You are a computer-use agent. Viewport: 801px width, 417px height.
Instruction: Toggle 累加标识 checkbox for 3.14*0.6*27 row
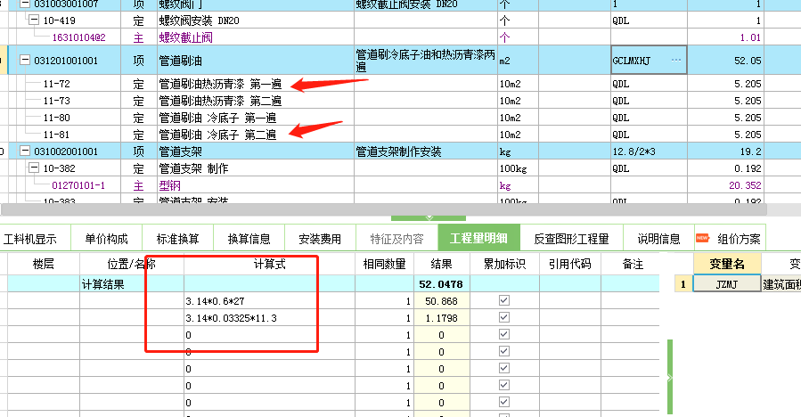point(504,300)
